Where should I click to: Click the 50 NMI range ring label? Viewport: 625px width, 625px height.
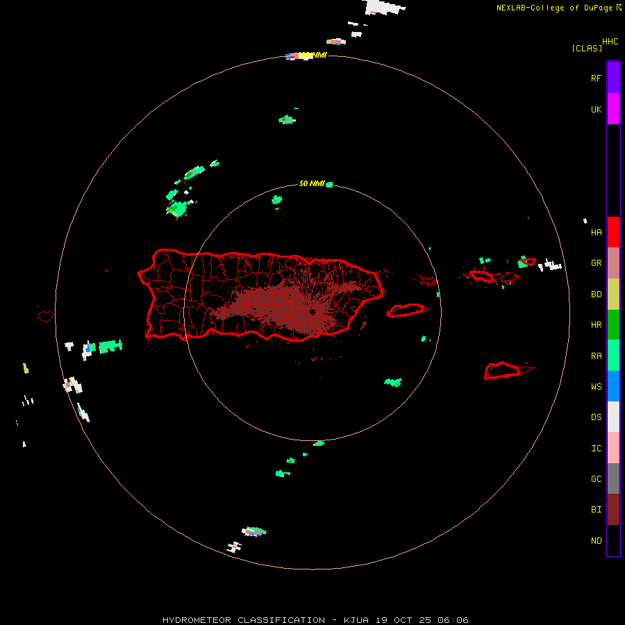(x=312, y=183)
